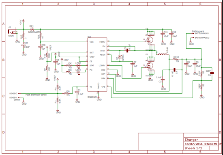Select resistor R2 100K to ground
The height and width of the screenshot is (155, 223).
coord(201,86)
